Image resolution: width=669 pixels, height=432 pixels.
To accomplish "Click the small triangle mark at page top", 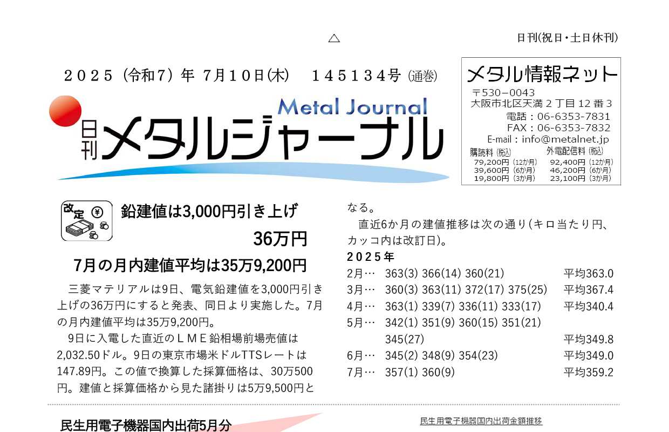I will [x=334, y=38].
